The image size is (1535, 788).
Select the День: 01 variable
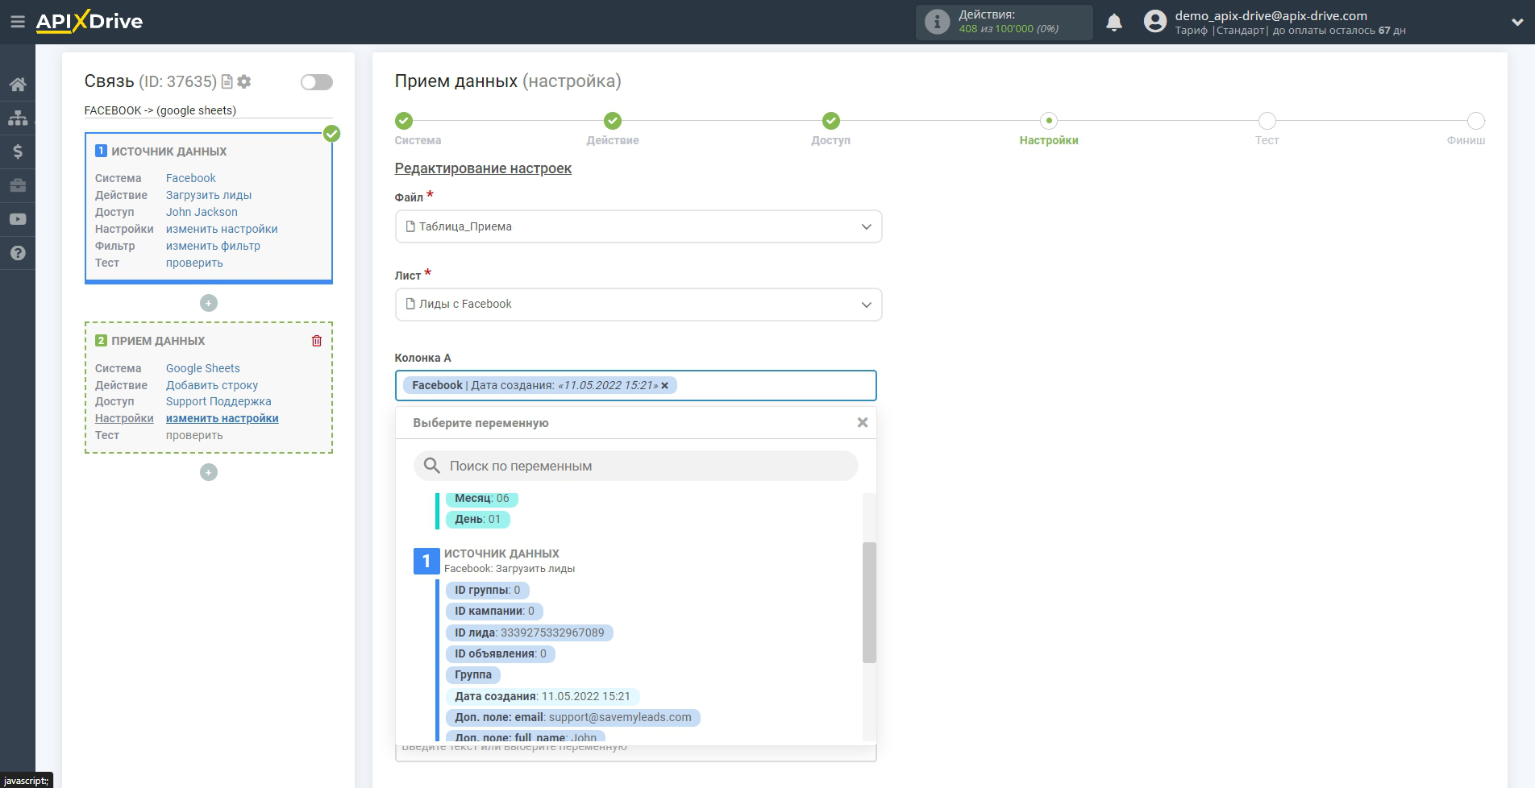point(478,519)
